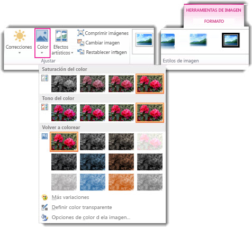Choose the last light gray recolor thumbnail, third row
The image size is (252, 227).
(x=150, y=182)
